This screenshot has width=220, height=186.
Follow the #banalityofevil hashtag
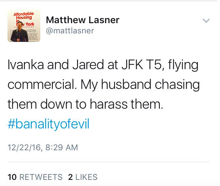pyautogui.click(x=48, y=124)
